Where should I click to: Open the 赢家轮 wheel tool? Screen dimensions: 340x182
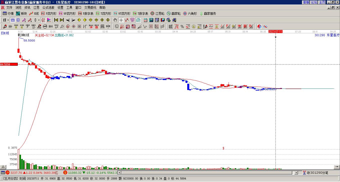click(x=174, y=13)
